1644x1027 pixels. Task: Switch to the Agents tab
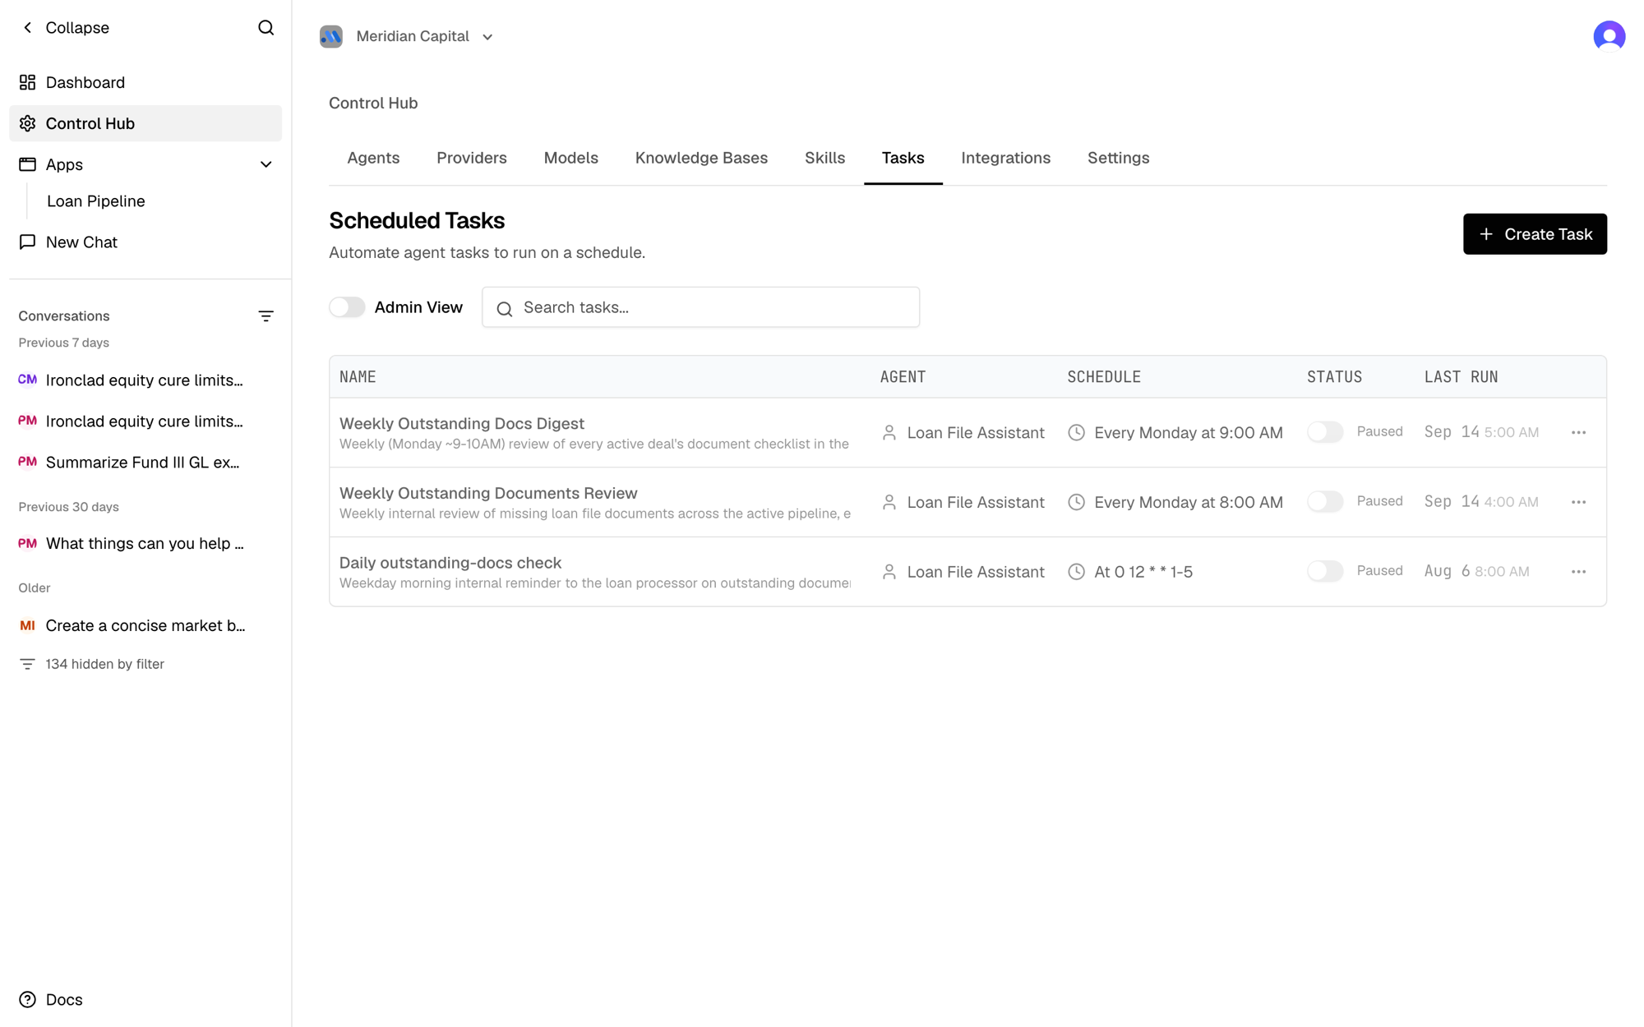point(373,158)
